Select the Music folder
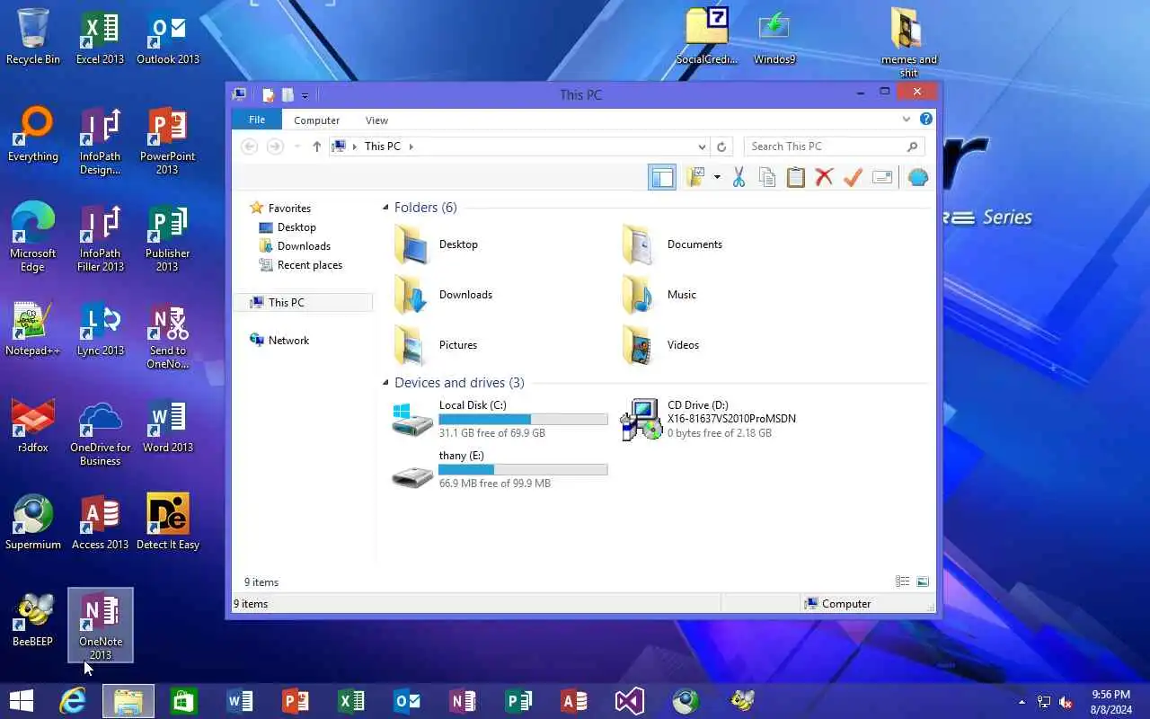 [x=659, y=295]
